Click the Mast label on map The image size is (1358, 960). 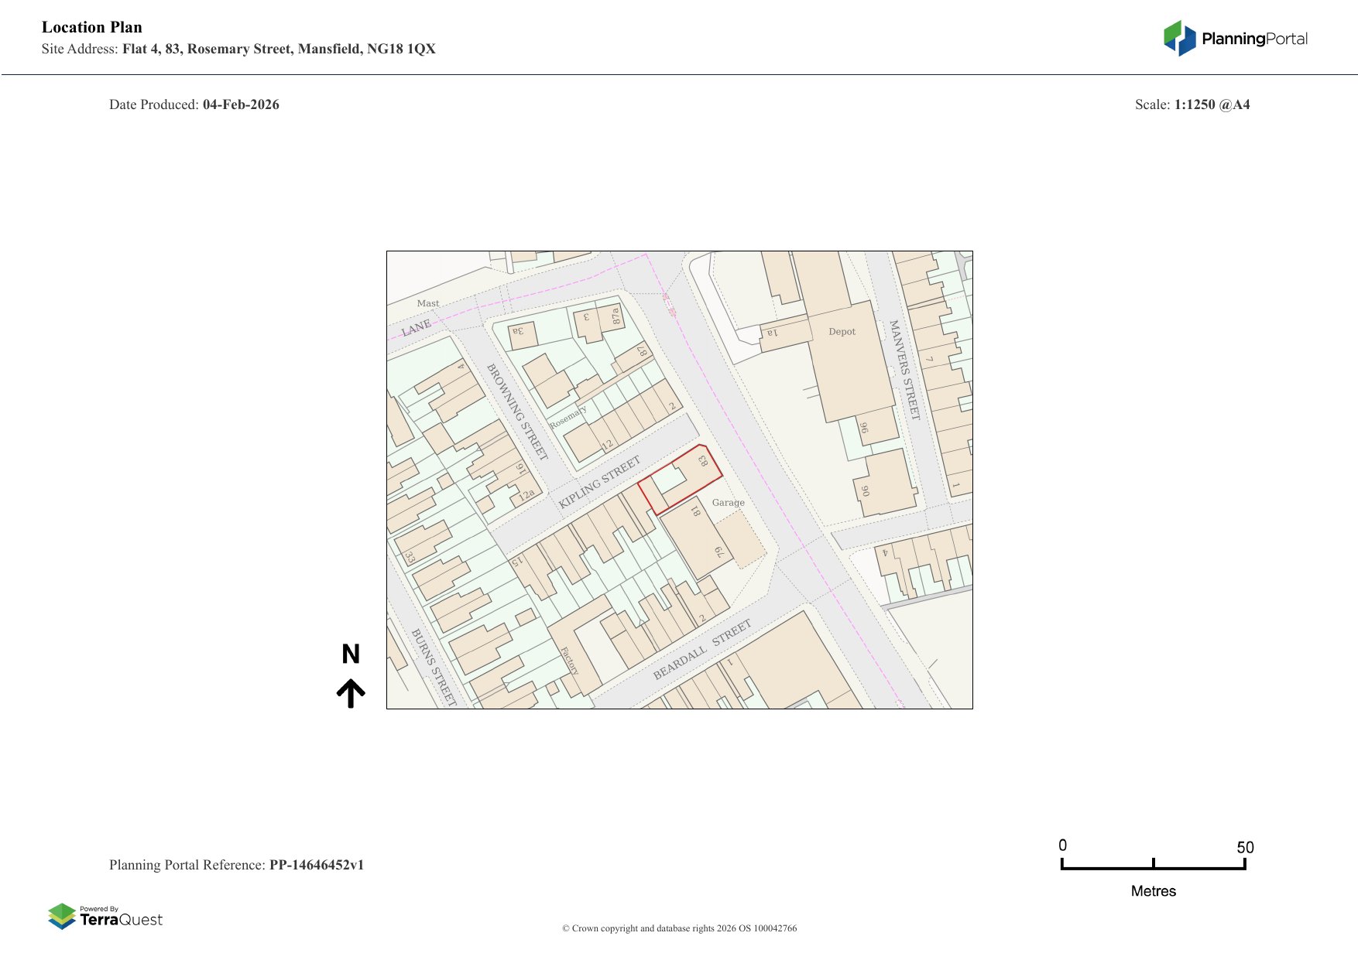(427, 303)
